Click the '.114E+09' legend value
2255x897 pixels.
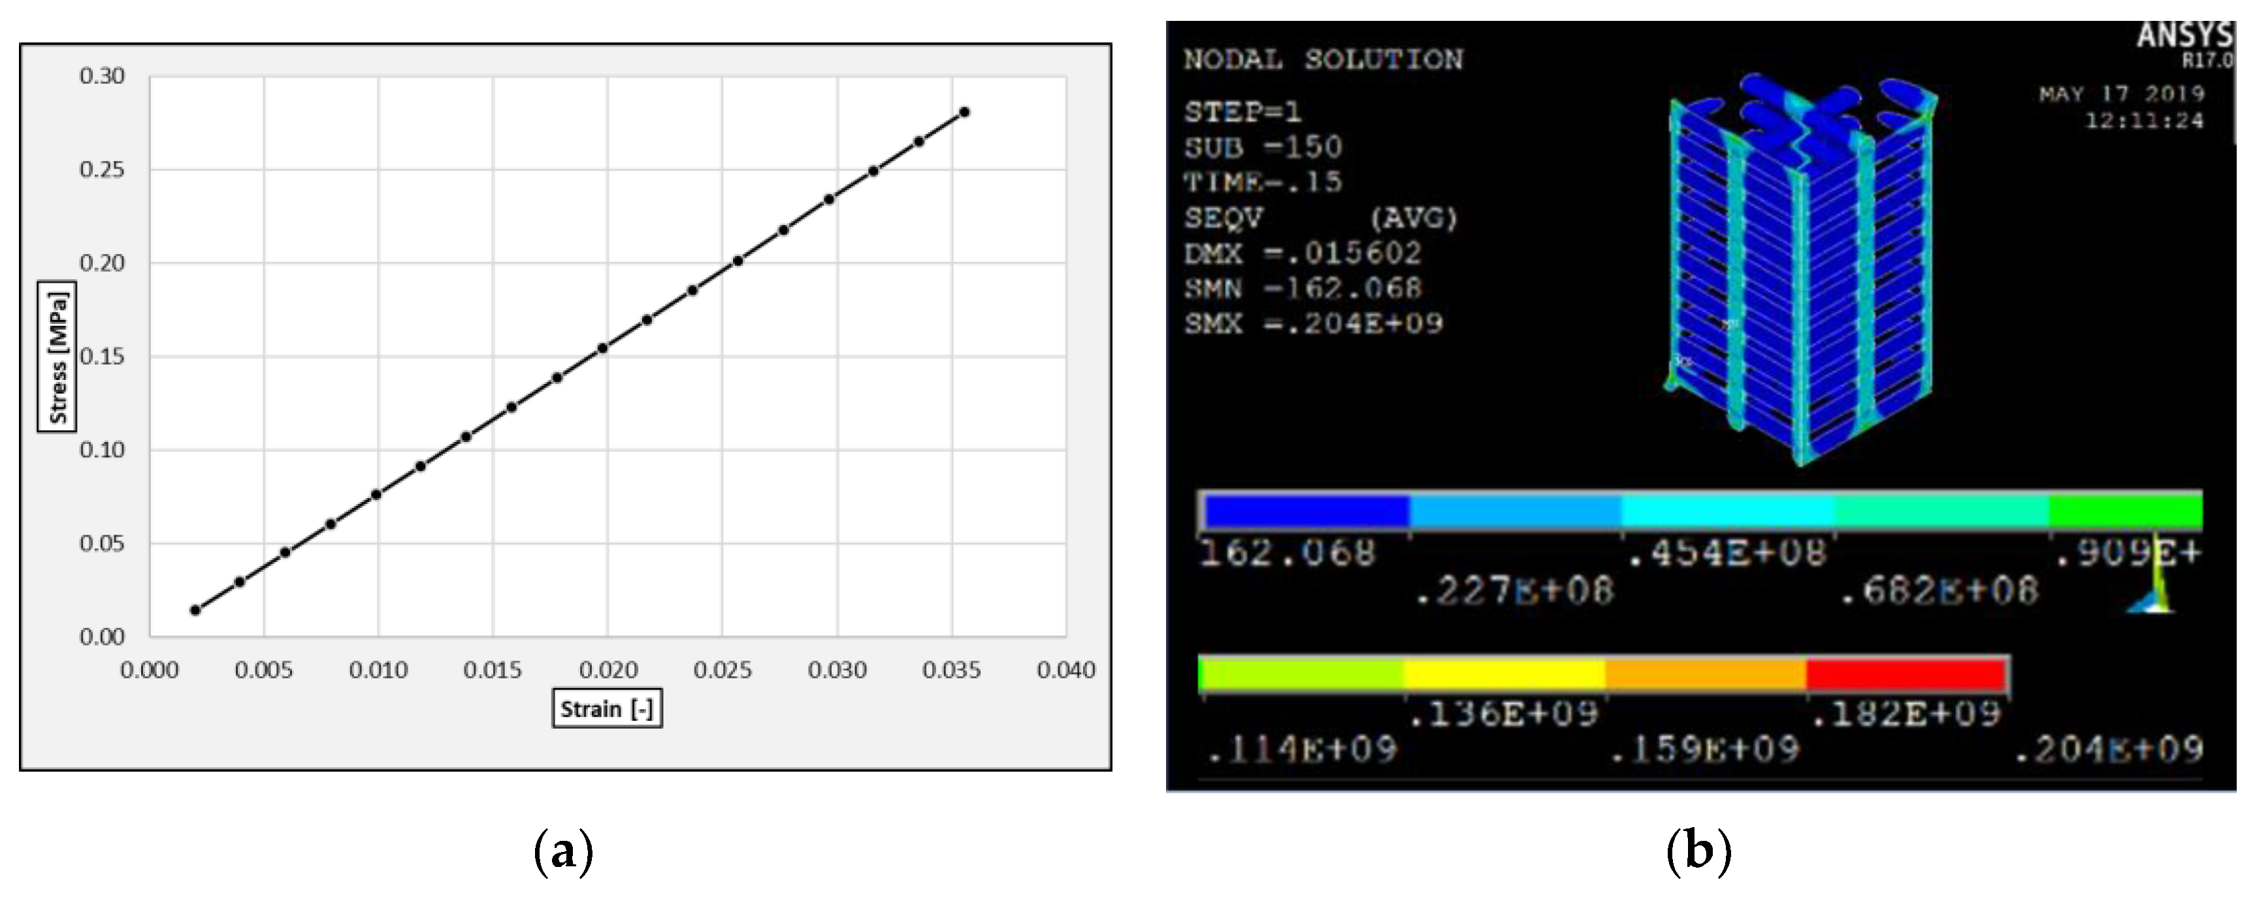[1302, 749]
